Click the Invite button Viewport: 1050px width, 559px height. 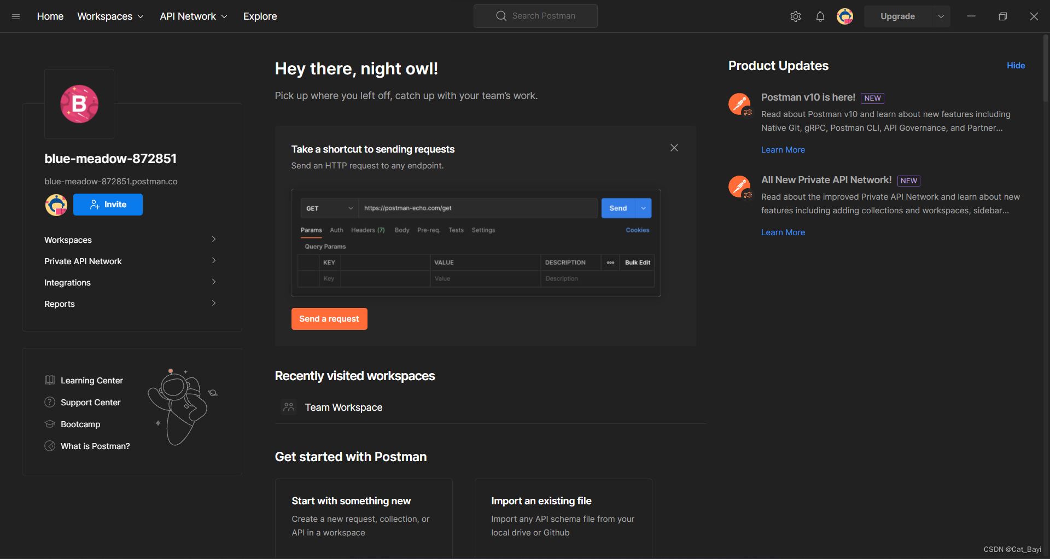tap(108, 205)
